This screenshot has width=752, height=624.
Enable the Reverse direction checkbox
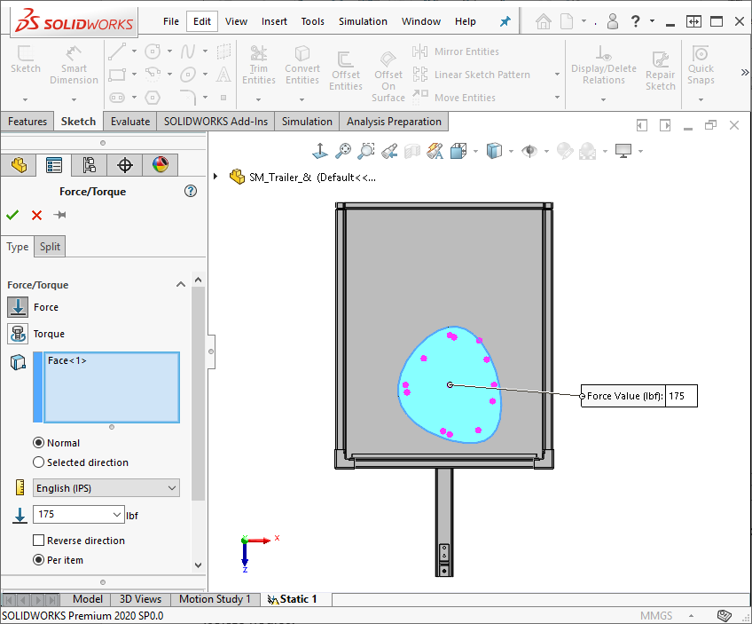[39, 541]
